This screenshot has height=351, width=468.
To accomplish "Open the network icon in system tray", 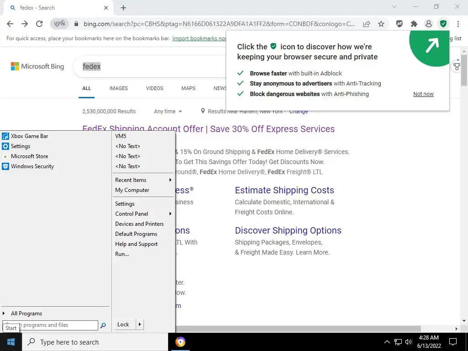I will [398, 342].
